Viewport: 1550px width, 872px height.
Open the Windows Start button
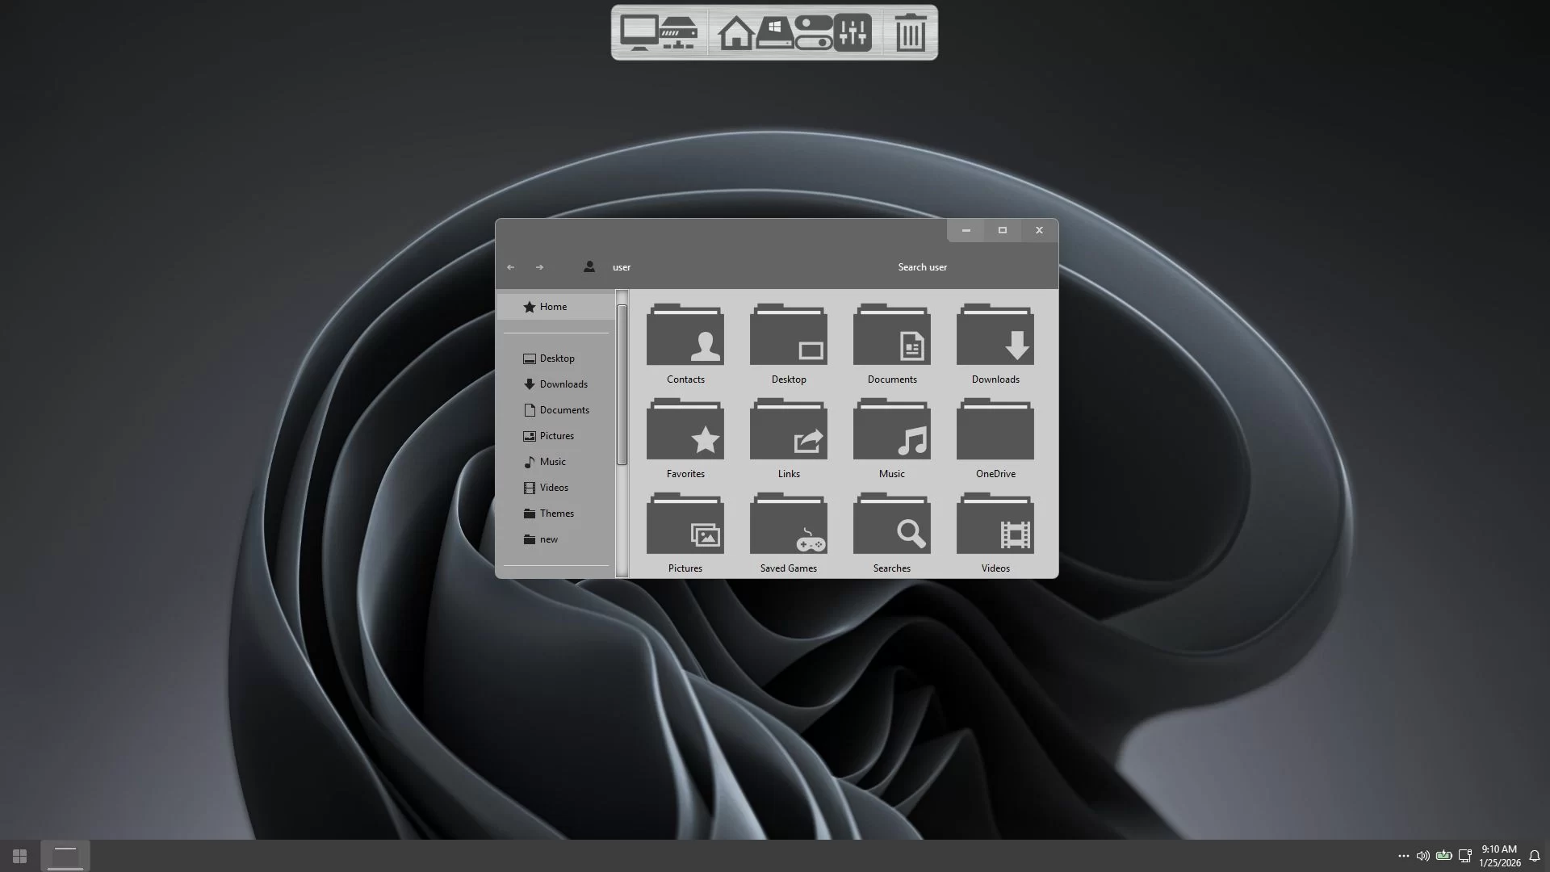coord(19,856)
